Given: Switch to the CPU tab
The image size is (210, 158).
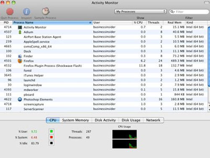Looking at the screenshot, I should [53, 120].
